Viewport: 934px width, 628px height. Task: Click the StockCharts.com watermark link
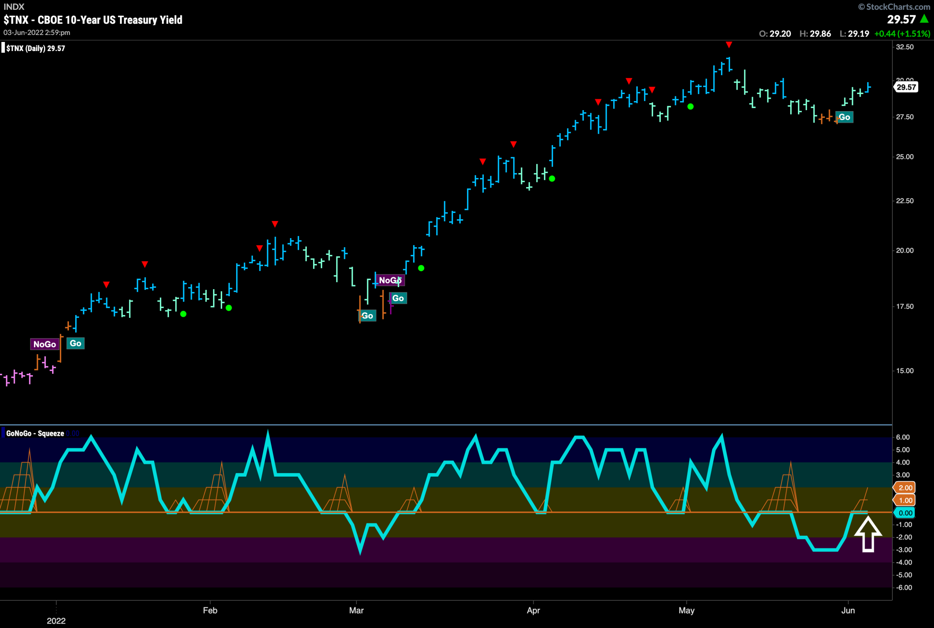pyautogui.click(x=894, y=7)
